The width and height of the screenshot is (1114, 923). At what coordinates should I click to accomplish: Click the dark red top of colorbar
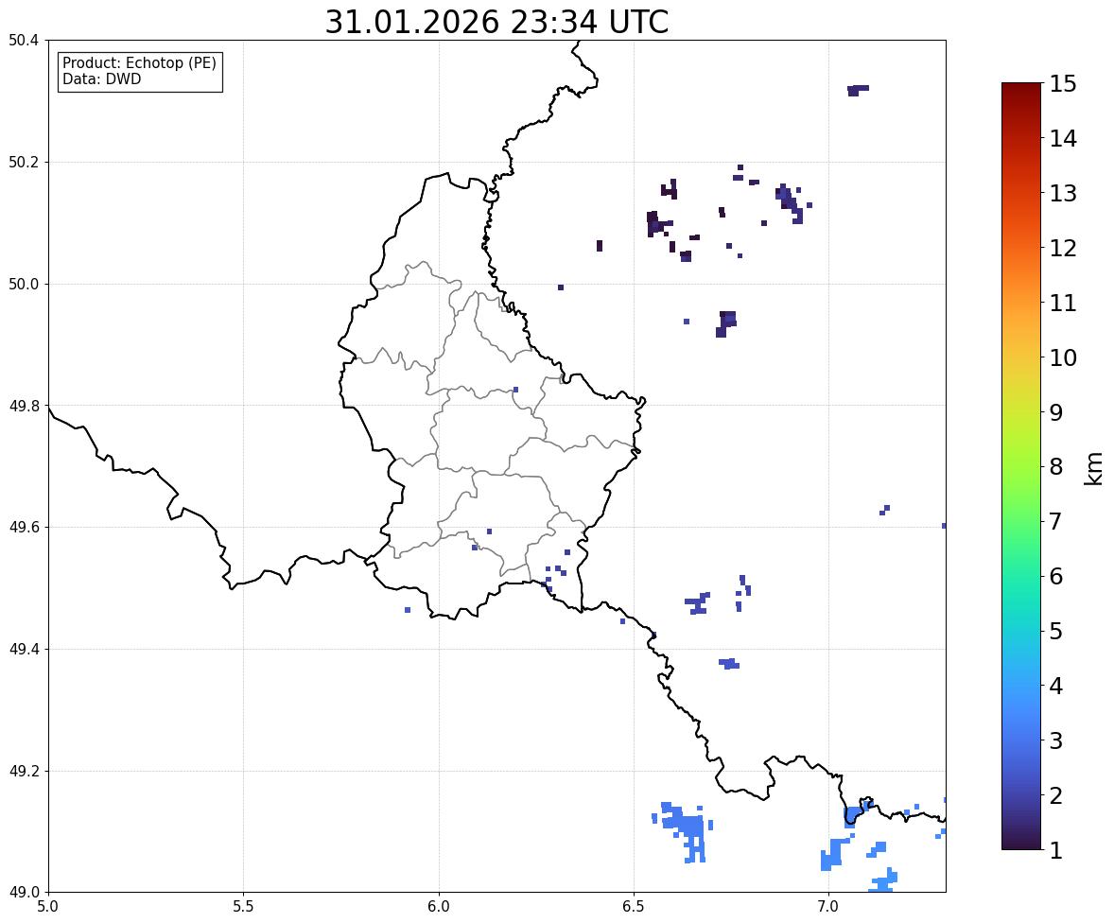1021,91
